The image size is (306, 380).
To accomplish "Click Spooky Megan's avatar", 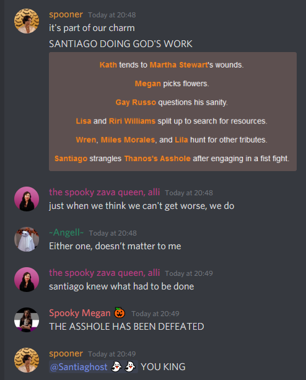I will 27,320.
